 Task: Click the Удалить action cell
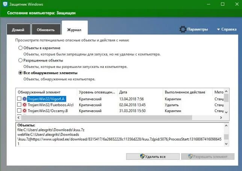click(172, 105)
